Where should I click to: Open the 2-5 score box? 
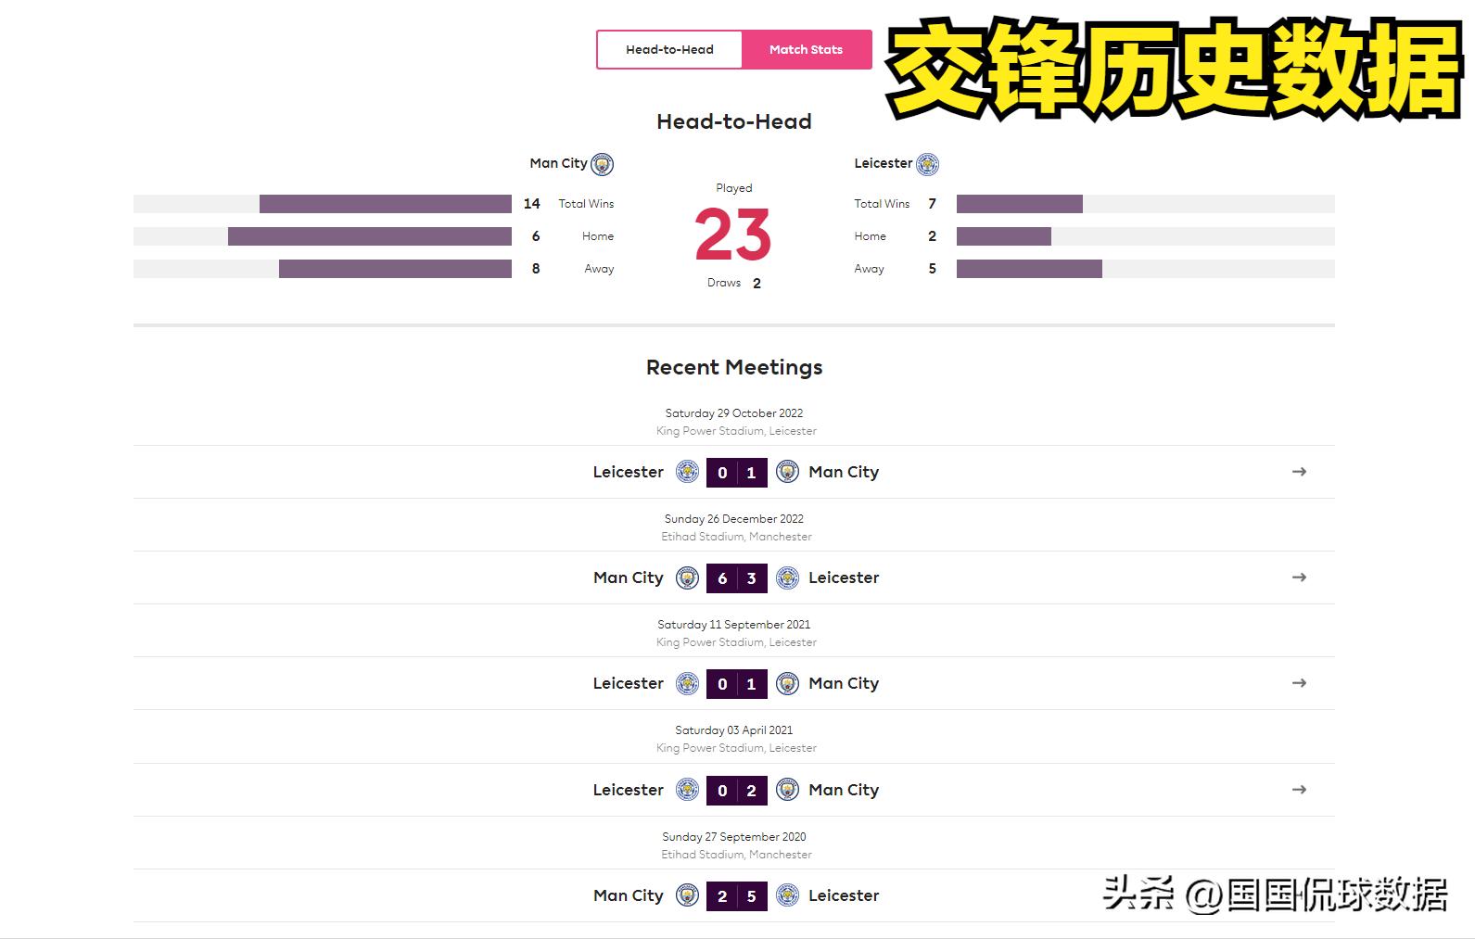point(736,896)
